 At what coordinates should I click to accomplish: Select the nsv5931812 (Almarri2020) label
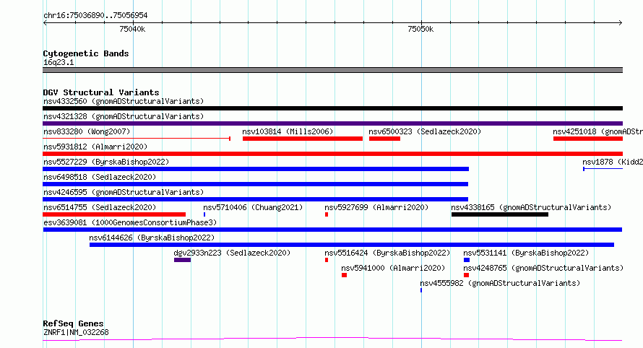95,147
